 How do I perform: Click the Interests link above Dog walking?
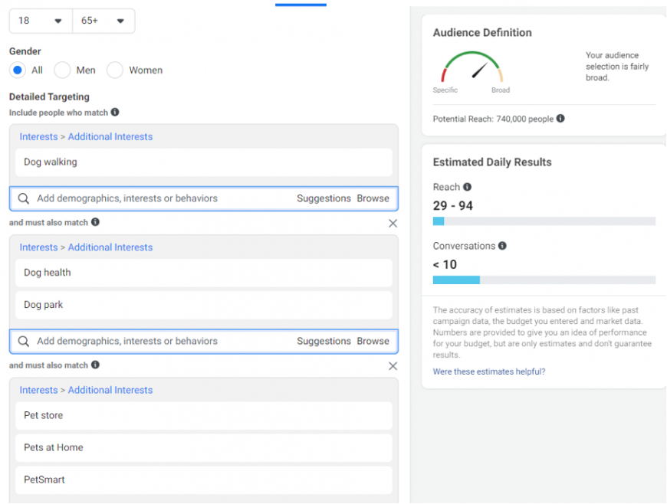pyautogui.click(x=38, y=136)
